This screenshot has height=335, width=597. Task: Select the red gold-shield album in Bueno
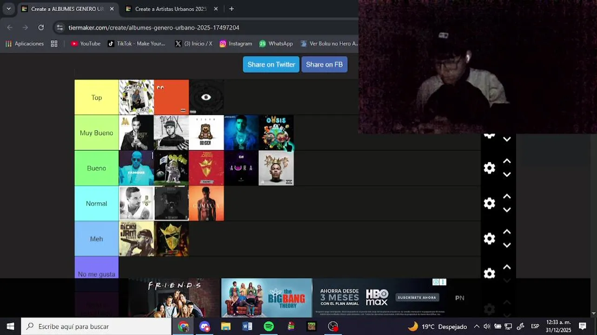[x=206, y=168]
